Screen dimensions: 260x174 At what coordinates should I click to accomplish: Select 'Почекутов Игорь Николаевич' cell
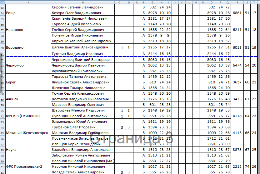(83, 35)
